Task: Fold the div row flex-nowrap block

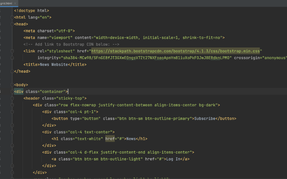Action: point(12,105)
